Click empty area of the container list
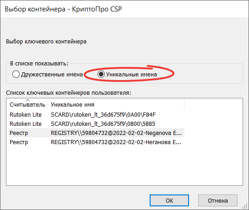 124,167
